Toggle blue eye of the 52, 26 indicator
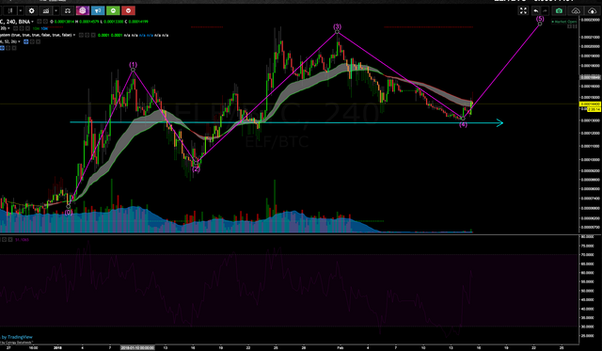602x351 pixels. tap(26, 41)
